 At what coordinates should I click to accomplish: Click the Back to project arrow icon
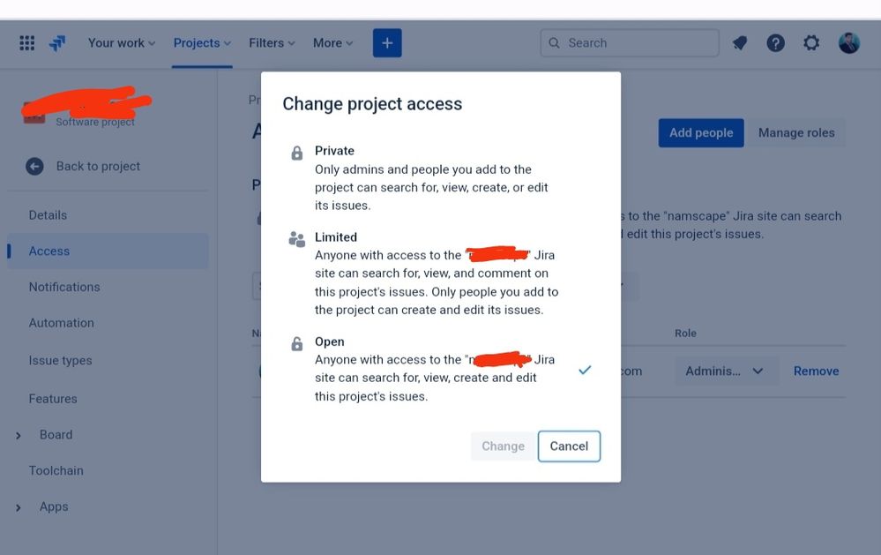click(x=34, y=167)
